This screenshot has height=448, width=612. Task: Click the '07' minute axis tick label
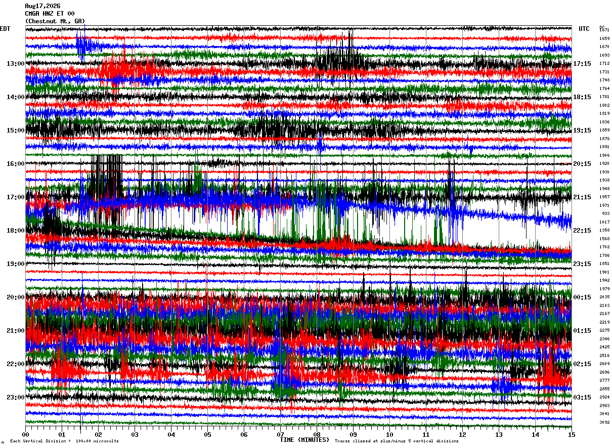coord(280,434)
